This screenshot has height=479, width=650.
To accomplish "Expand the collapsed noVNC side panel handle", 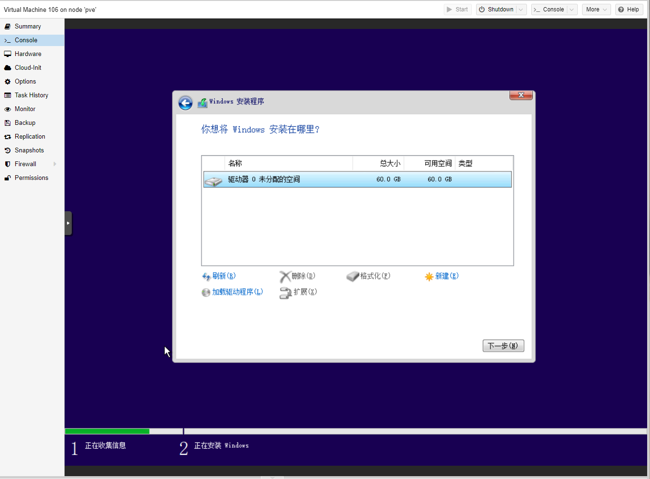I will point(68,223).
